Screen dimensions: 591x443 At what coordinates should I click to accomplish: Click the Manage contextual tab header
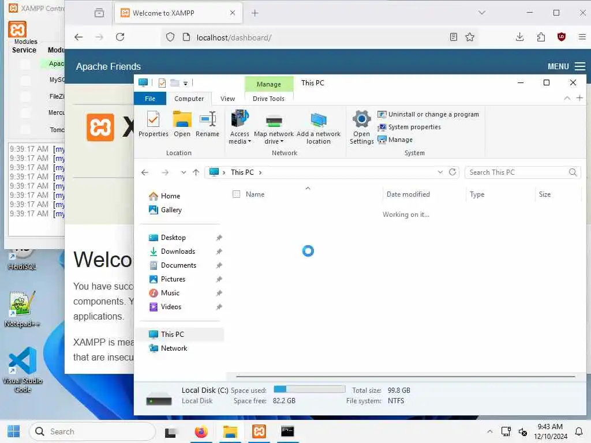coord(269,84)
